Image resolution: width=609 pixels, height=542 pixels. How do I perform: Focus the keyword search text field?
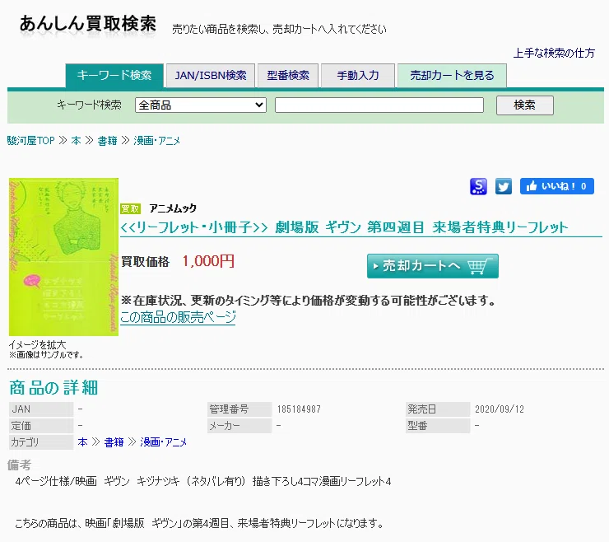379,105
